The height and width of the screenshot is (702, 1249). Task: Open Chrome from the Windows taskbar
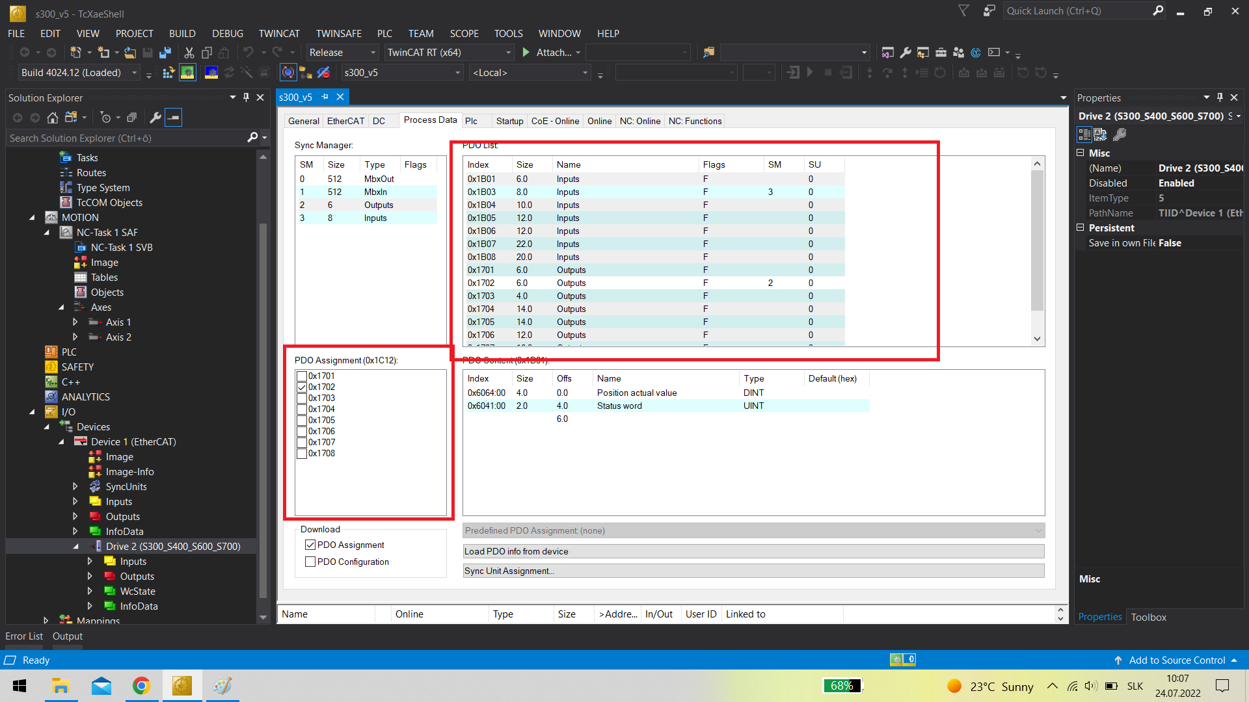141,686
